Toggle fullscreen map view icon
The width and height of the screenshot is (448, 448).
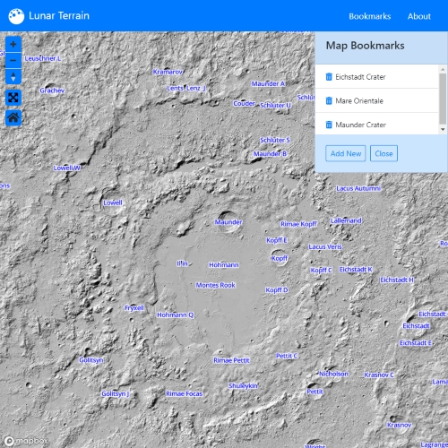[x=13, y=98]
